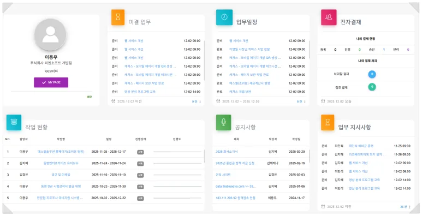Viewport: 422px width, 216px height.
Task: Click the orange hourglass icon of 미결 업무
Action: click(118, 17)
